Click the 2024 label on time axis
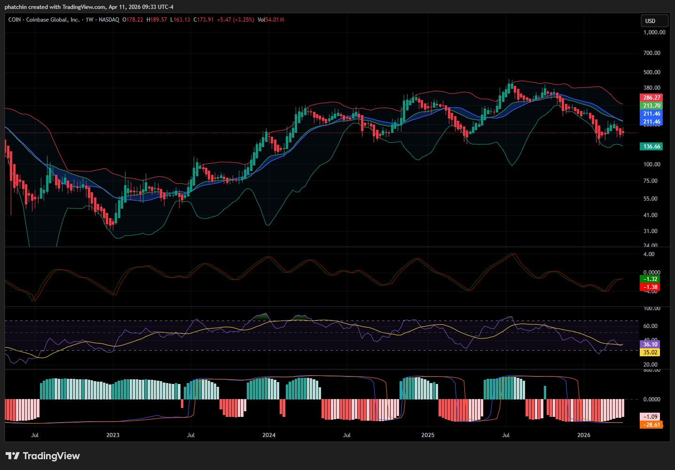The image size is (675, 470). pyautogui.click(x=269, y=435)
